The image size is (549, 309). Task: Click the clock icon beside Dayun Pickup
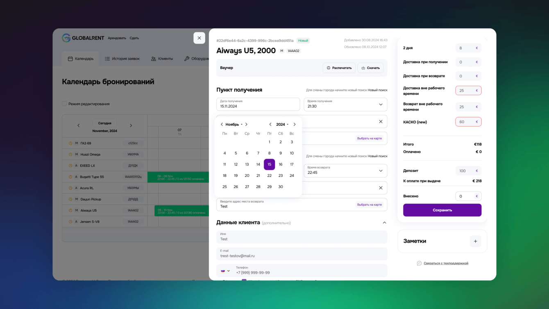pos(70,199)
